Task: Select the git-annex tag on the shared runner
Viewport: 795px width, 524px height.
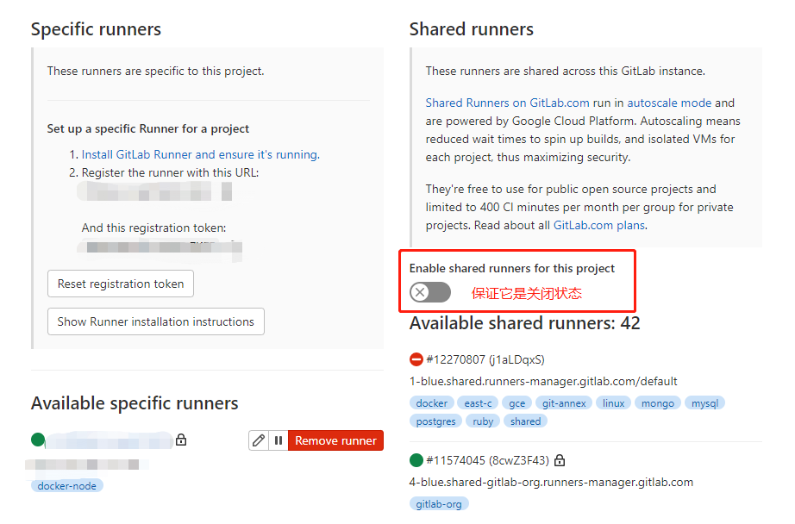Action: (565, 402)
